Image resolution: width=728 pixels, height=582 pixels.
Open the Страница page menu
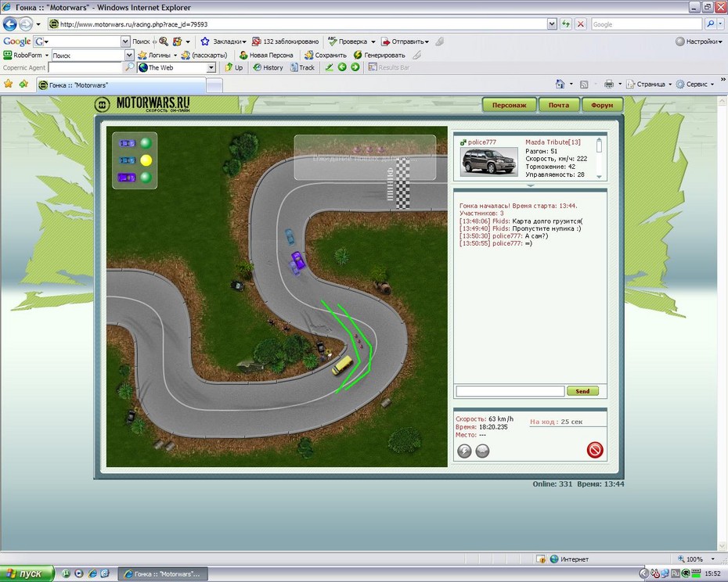(x=649, y=84)
